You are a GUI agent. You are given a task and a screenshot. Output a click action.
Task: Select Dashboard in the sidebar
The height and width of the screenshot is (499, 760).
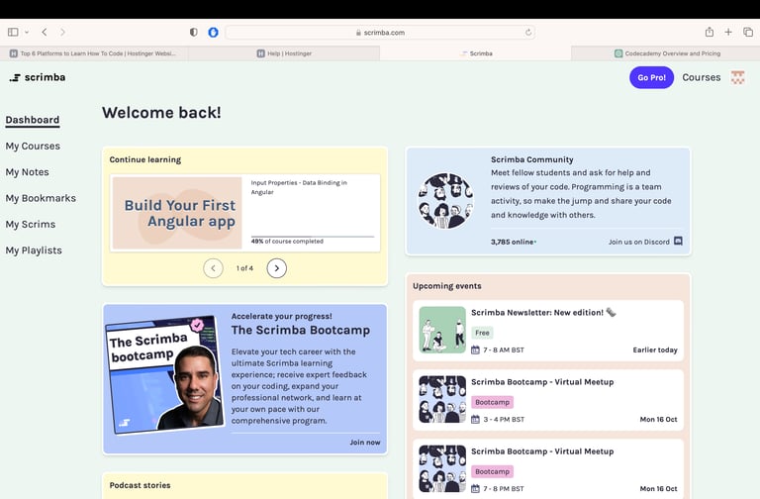click(33, 120)
